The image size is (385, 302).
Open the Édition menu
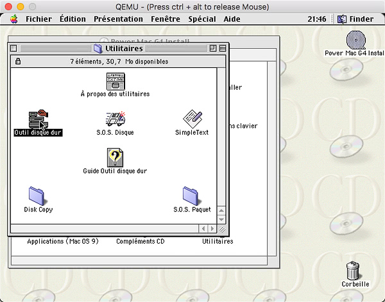73,19
